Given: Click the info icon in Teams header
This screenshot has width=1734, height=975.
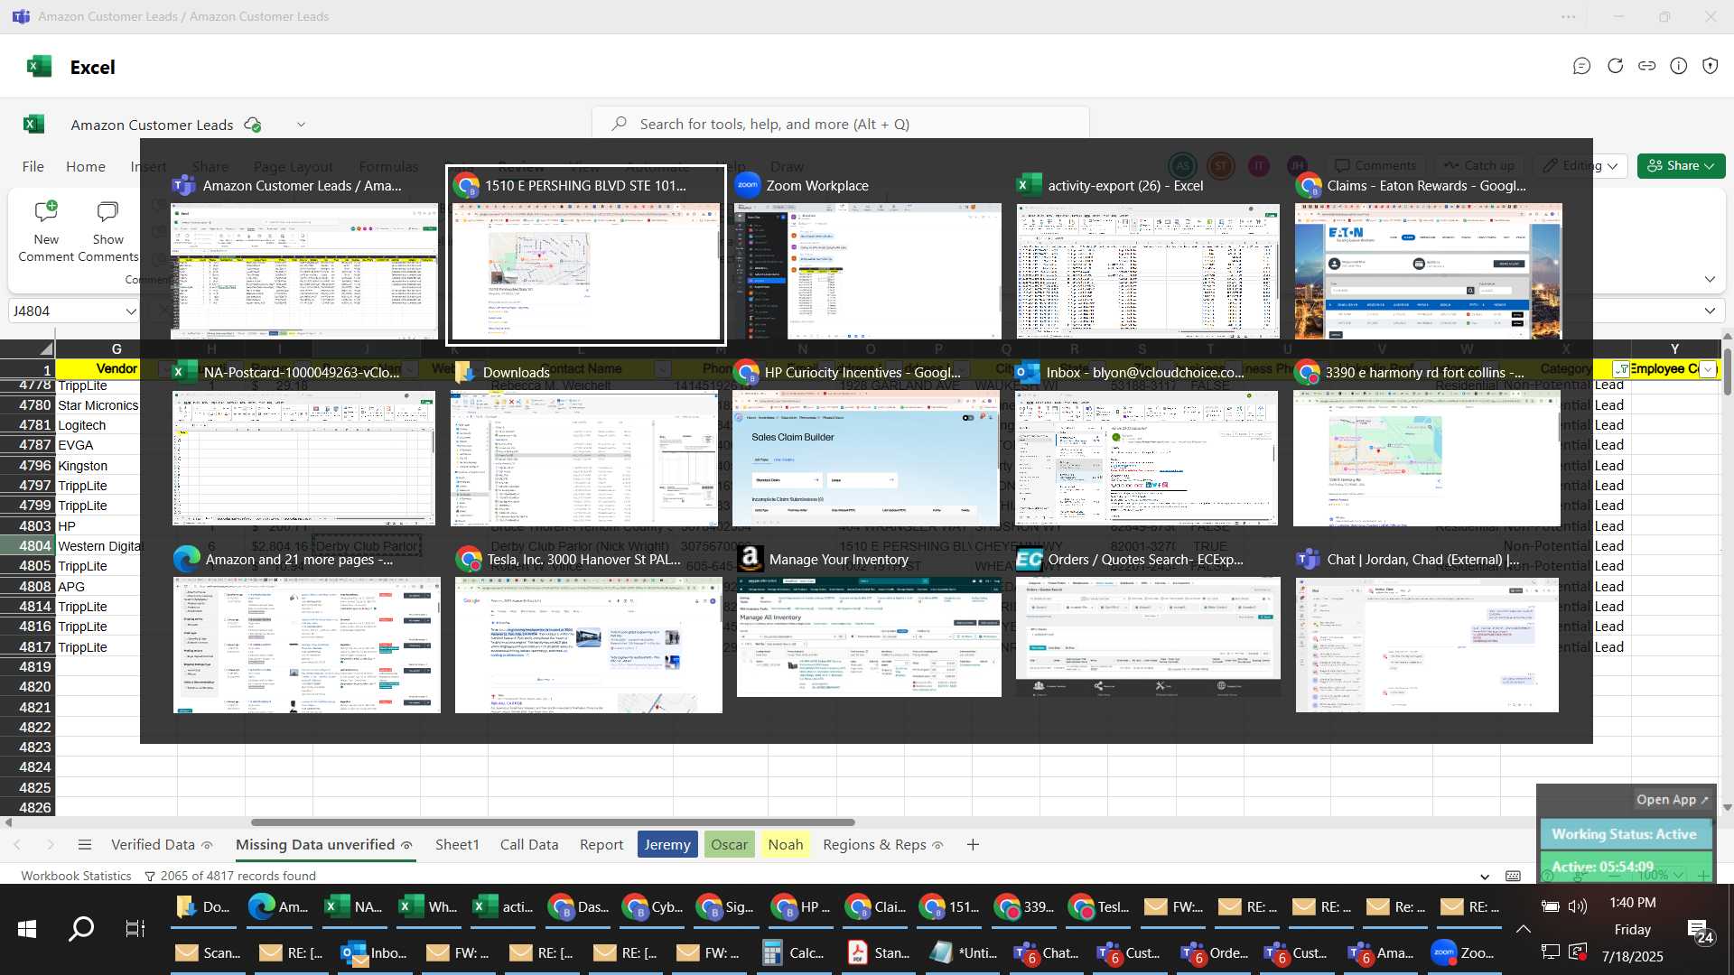Looking at the screenshot, I should [x=1679, y=66].
